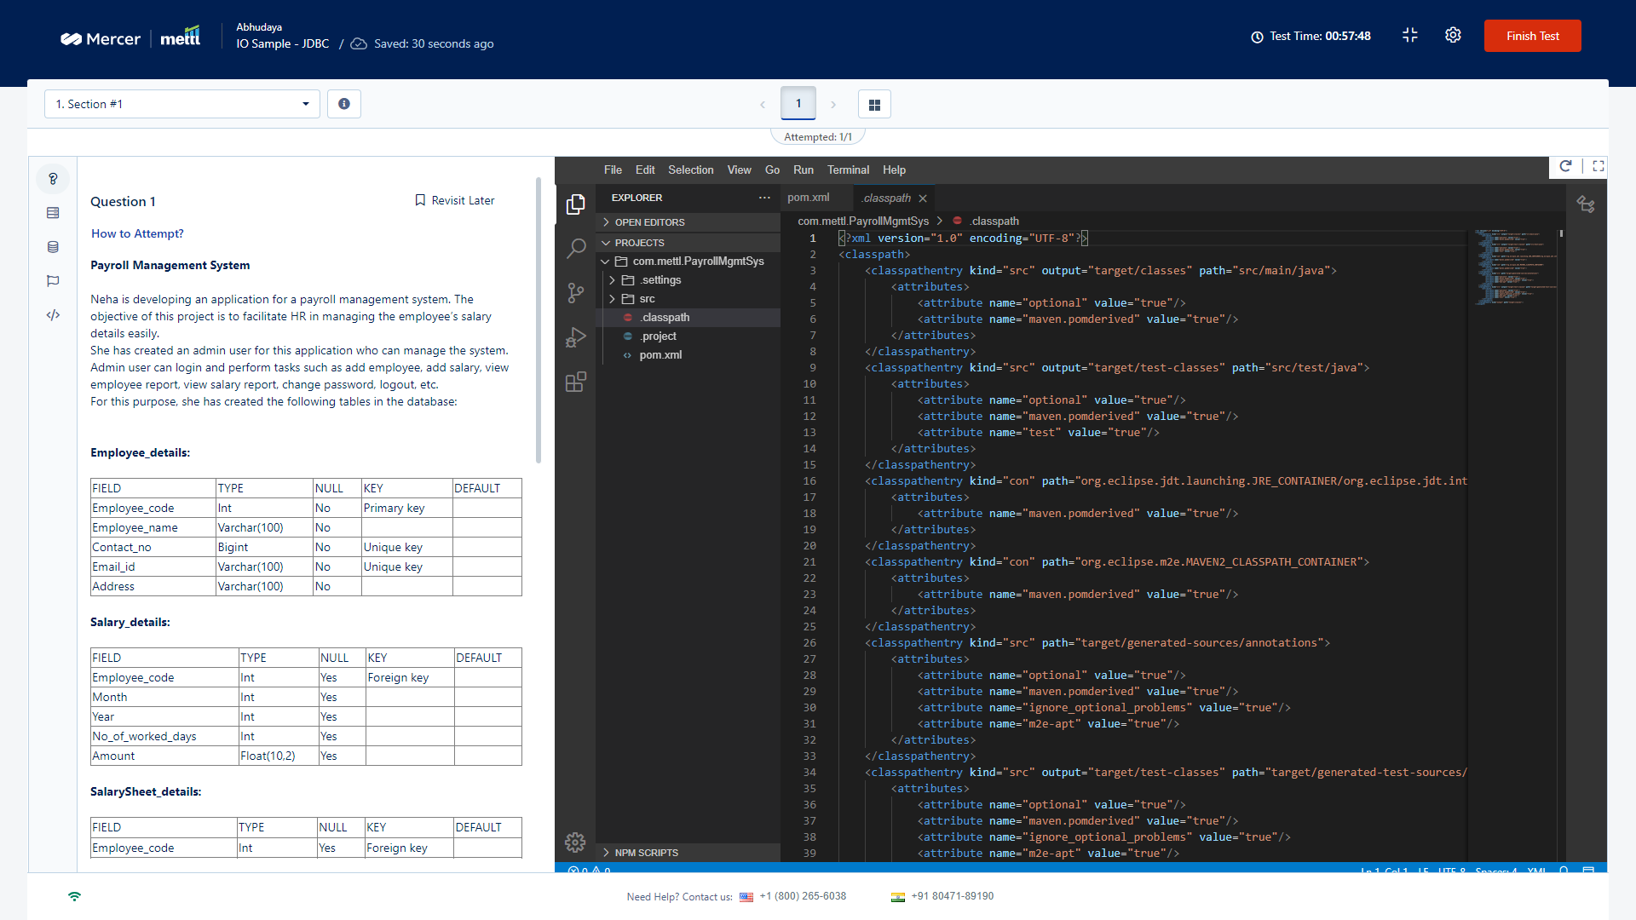Select the .classpath file in Explorer
Viewport: 1636px width, 920px height.
click(665, 317)
